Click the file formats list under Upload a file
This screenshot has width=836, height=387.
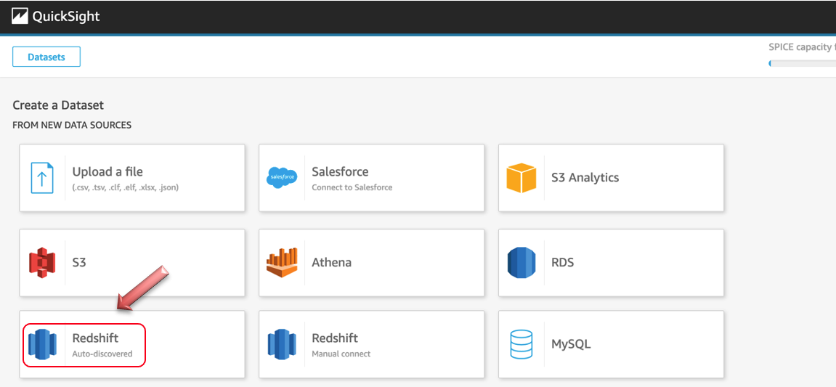[x=126, y=187]
